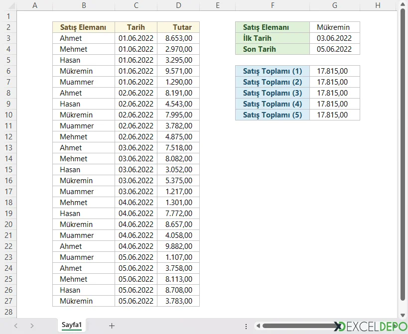
Task: Click the add new sheet plus icon
Action: [112, 326]
